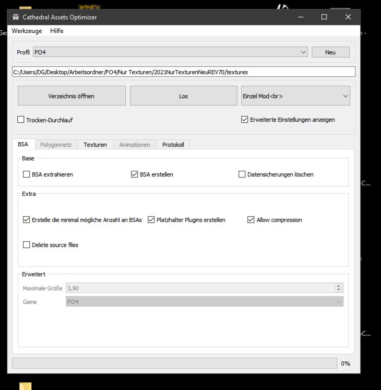The height and width of the screenshot is (390, 381).
Task: Open the Werkzeuge menu
Action: click(27, 31)
